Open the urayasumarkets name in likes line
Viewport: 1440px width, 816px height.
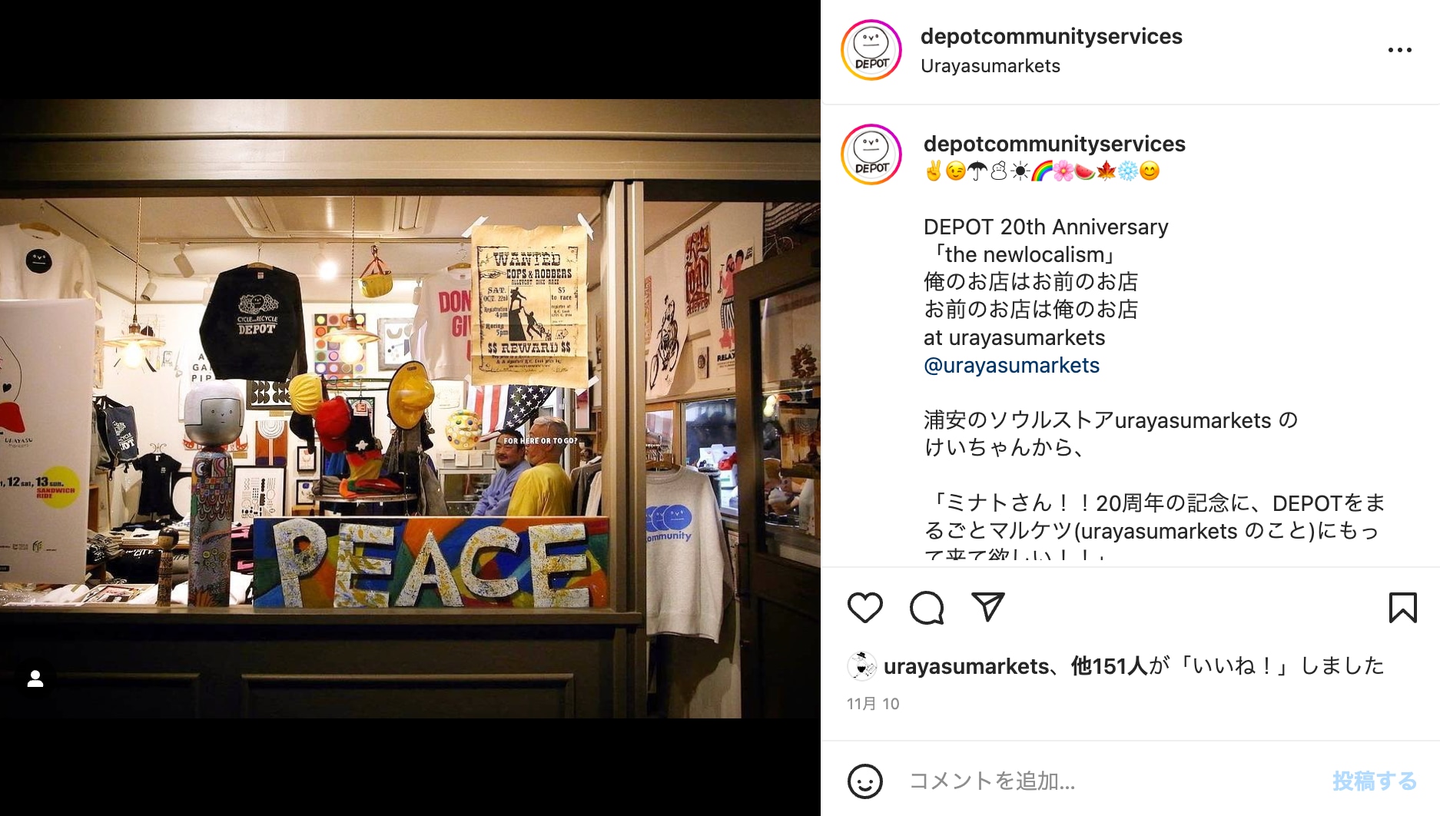[x=966, y=666]
